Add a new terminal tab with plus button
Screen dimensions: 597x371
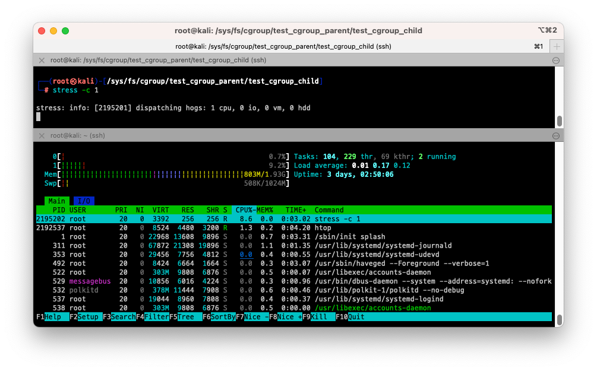pos(557,46)
